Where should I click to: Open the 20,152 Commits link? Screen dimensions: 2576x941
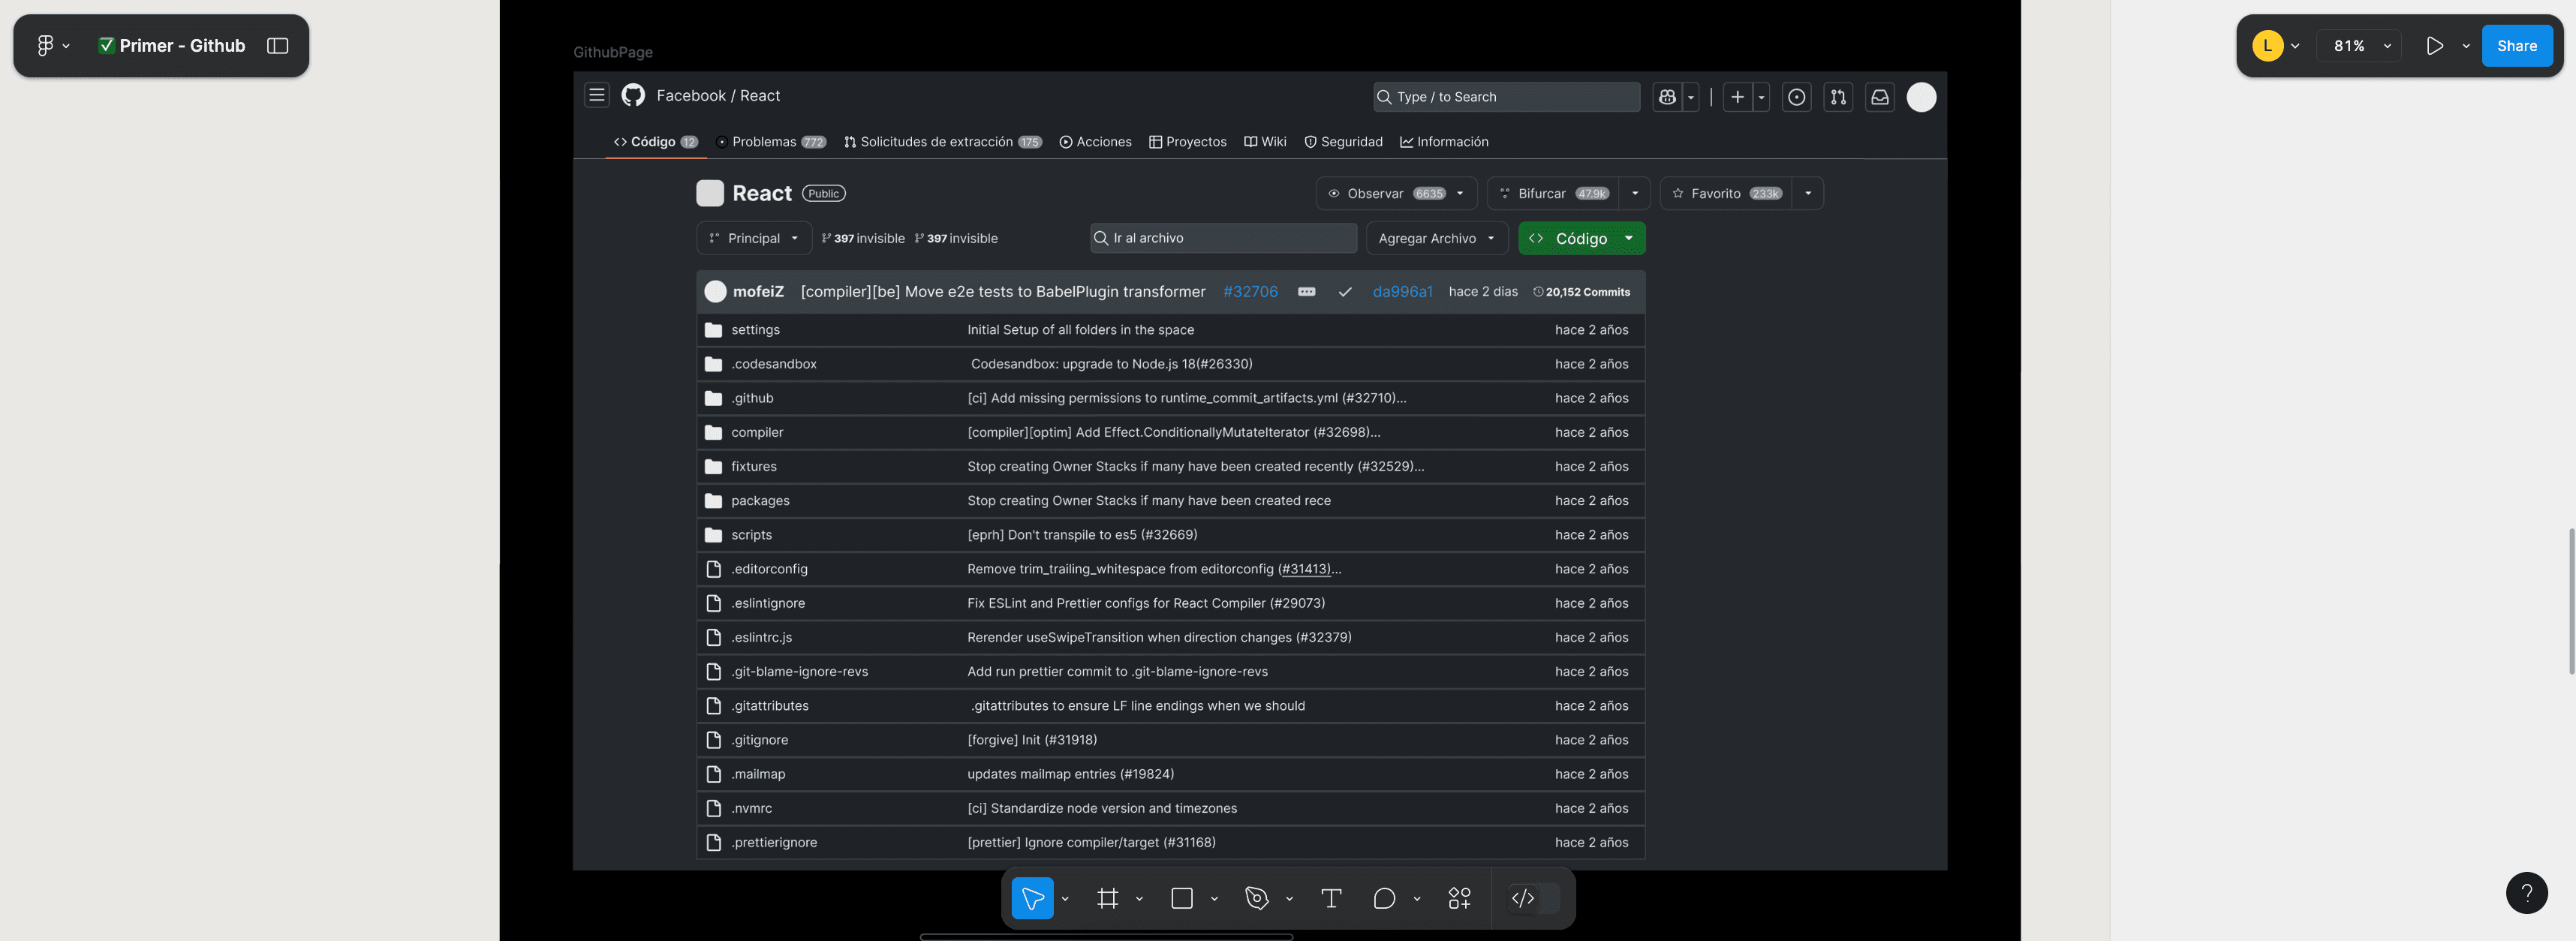tap(1581, 292)
